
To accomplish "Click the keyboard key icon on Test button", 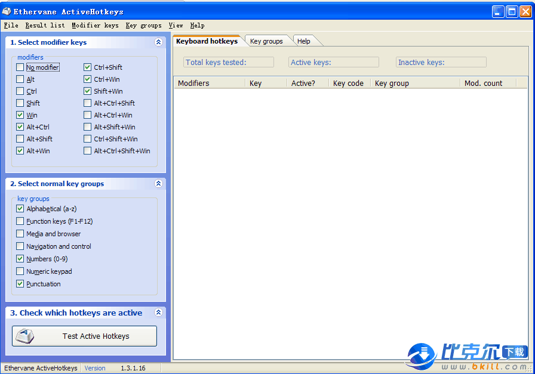I will coord(25,336).
